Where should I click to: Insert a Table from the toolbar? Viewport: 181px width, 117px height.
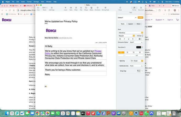(x=71, y=8)
